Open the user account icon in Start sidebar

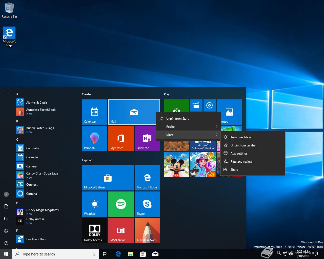point(6,194)
